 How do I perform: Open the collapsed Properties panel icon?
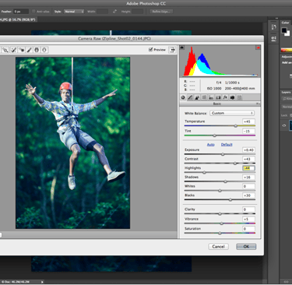273,38
